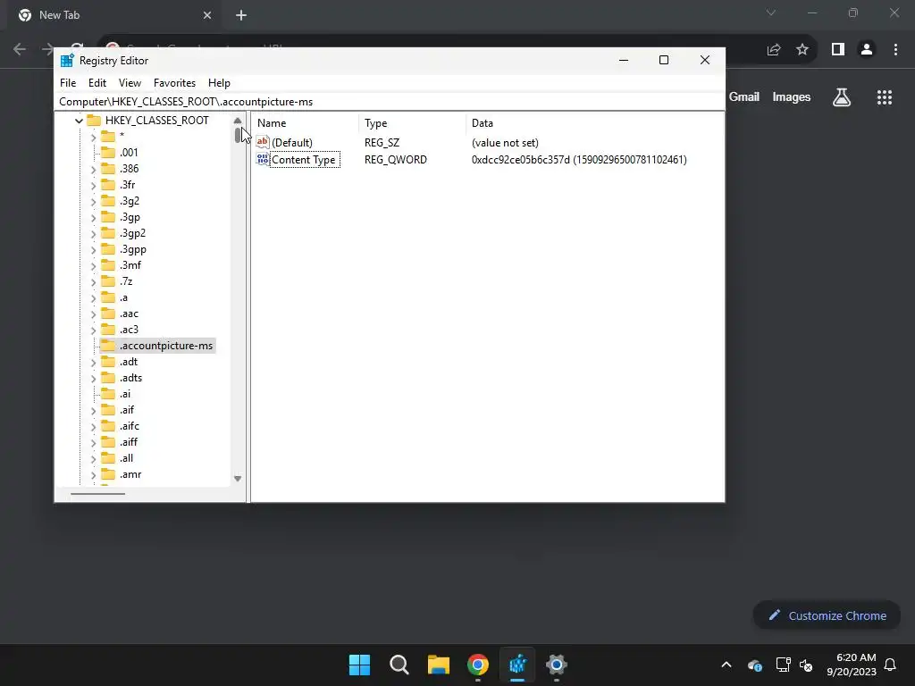This screenshot has height=686, width=915.
Task: Open a new Chrome tab with plus
Action: pyautogui.click(x=241, y=15)
